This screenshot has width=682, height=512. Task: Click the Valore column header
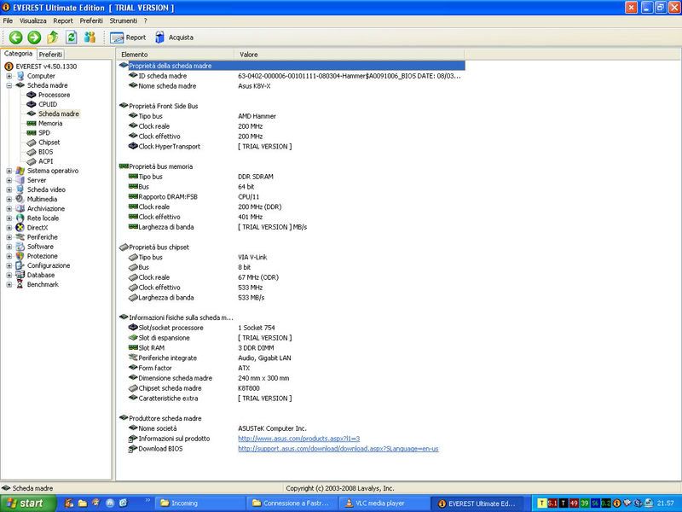click(249, 54)
